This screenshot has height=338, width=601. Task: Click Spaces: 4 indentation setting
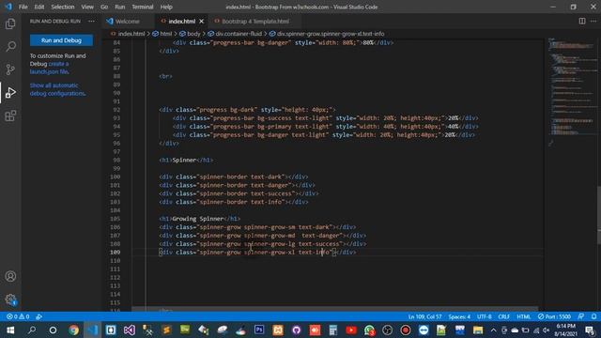coord(459,316)
